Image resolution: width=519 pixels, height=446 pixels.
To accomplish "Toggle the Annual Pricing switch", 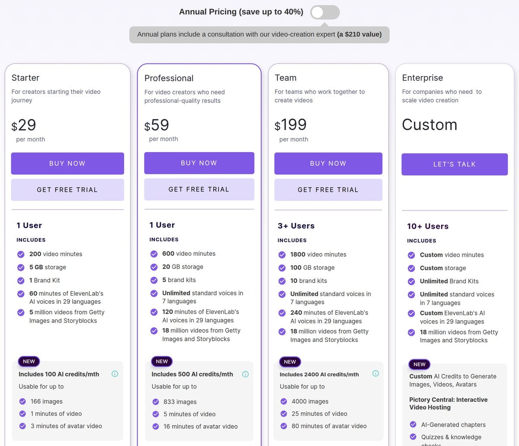I will (x=325, y=12).
